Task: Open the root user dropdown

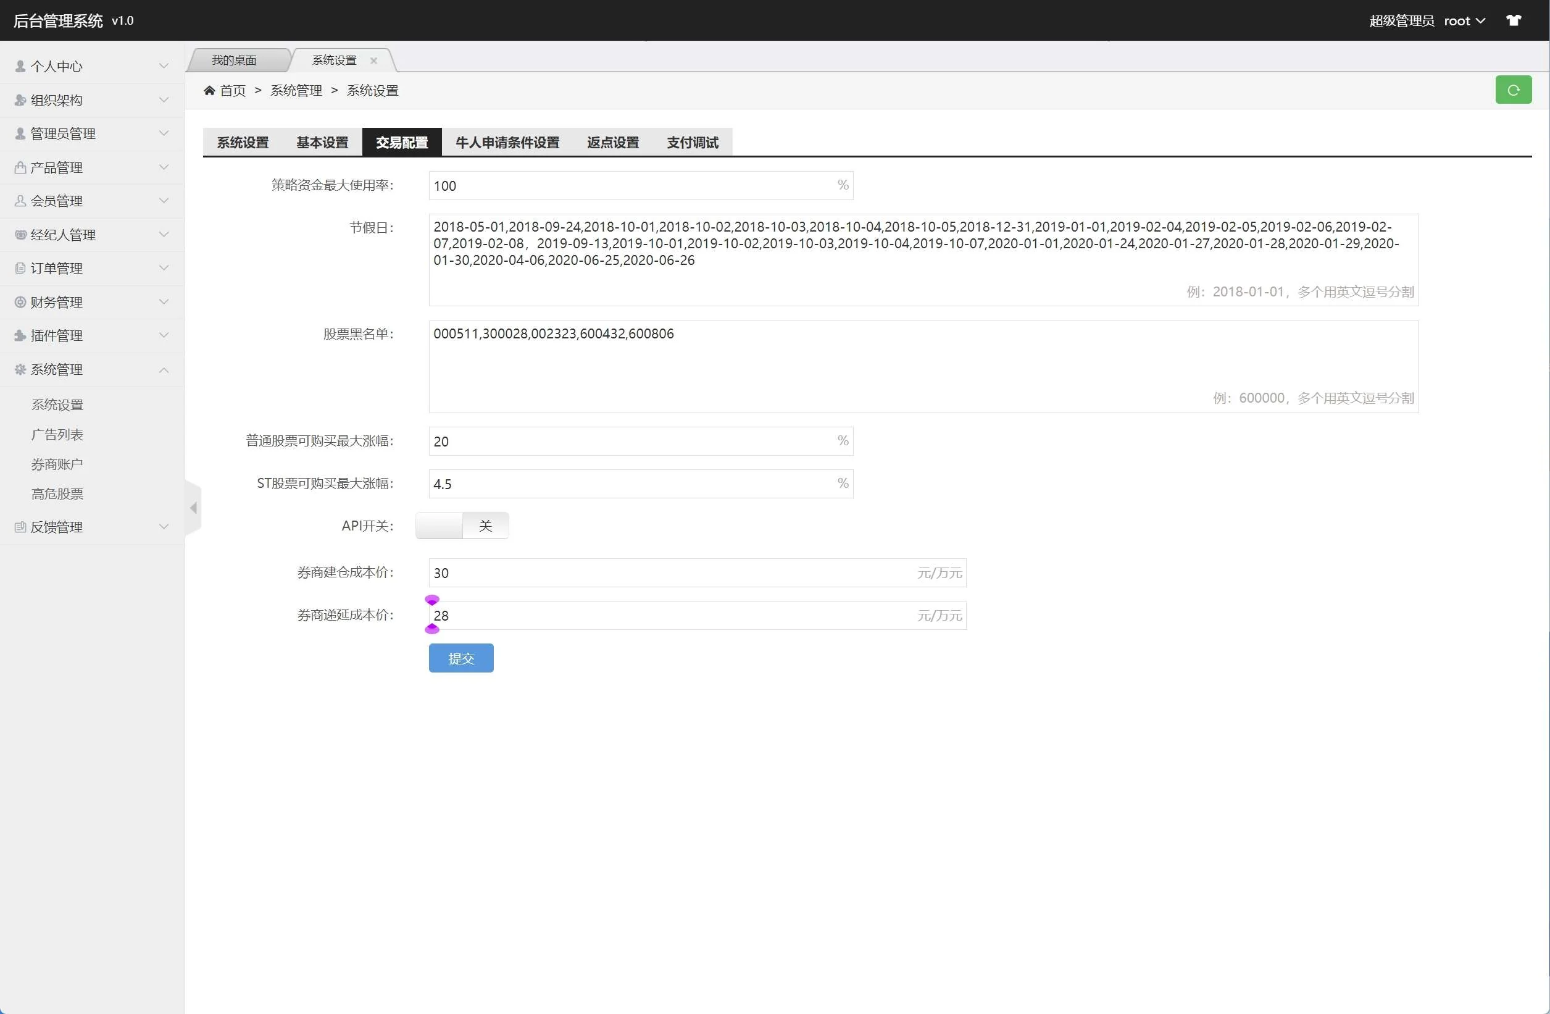Action: [x=1464, y=21]
